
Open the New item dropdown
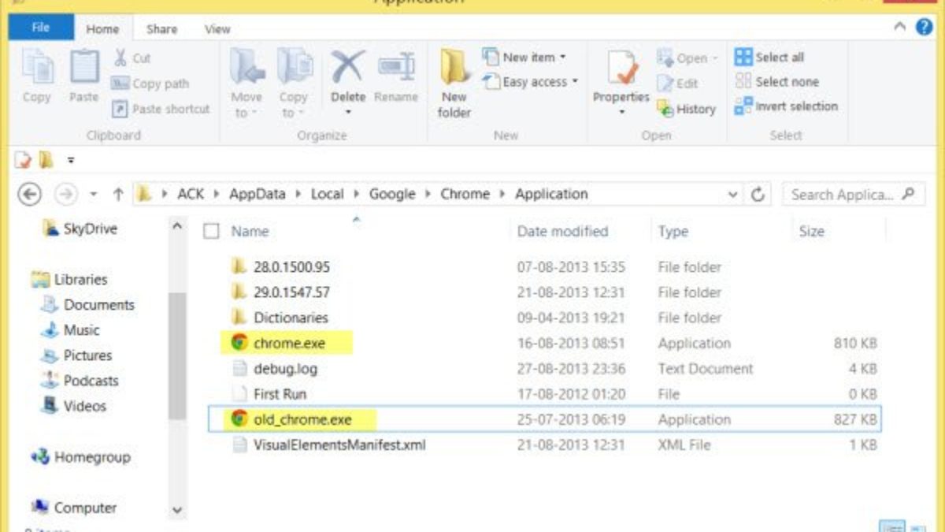[x=524, y=57]
